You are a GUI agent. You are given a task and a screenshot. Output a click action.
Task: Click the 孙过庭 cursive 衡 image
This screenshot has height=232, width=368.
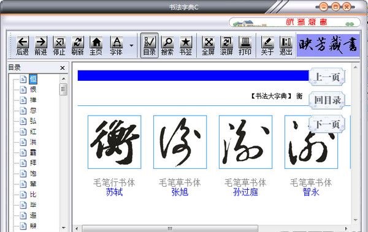click(245, 142)
